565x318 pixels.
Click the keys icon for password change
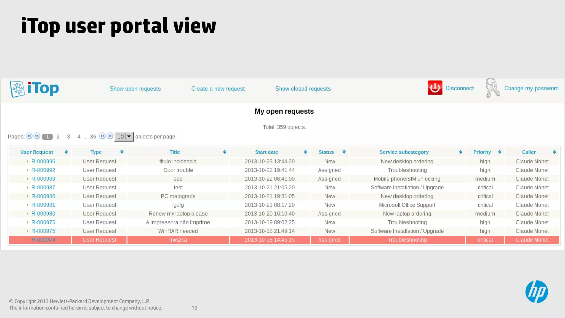tap(492, 88)
